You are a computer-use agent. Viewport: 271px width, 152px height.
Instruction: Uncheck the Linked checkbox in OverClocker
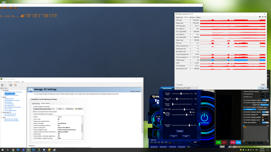191,112
